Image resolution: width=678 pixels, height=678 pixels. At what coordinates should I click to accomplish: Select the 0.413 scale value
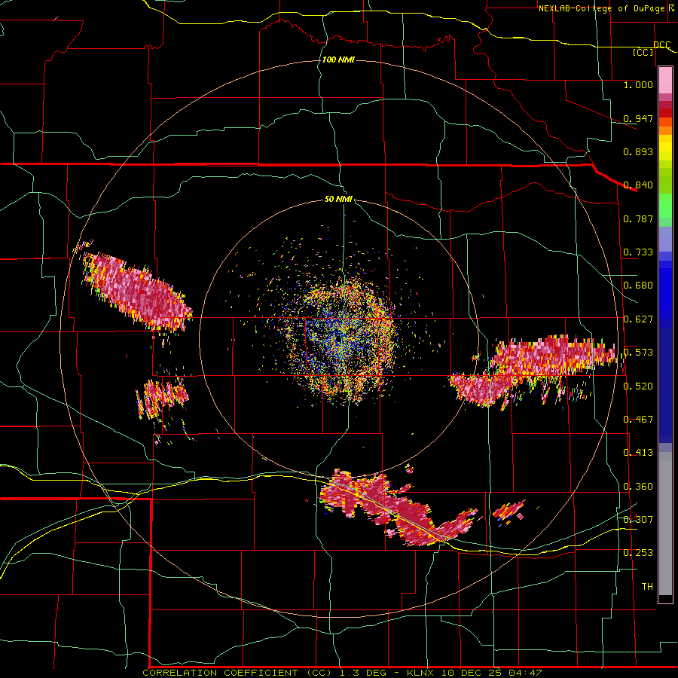click(x=638, y=453)
